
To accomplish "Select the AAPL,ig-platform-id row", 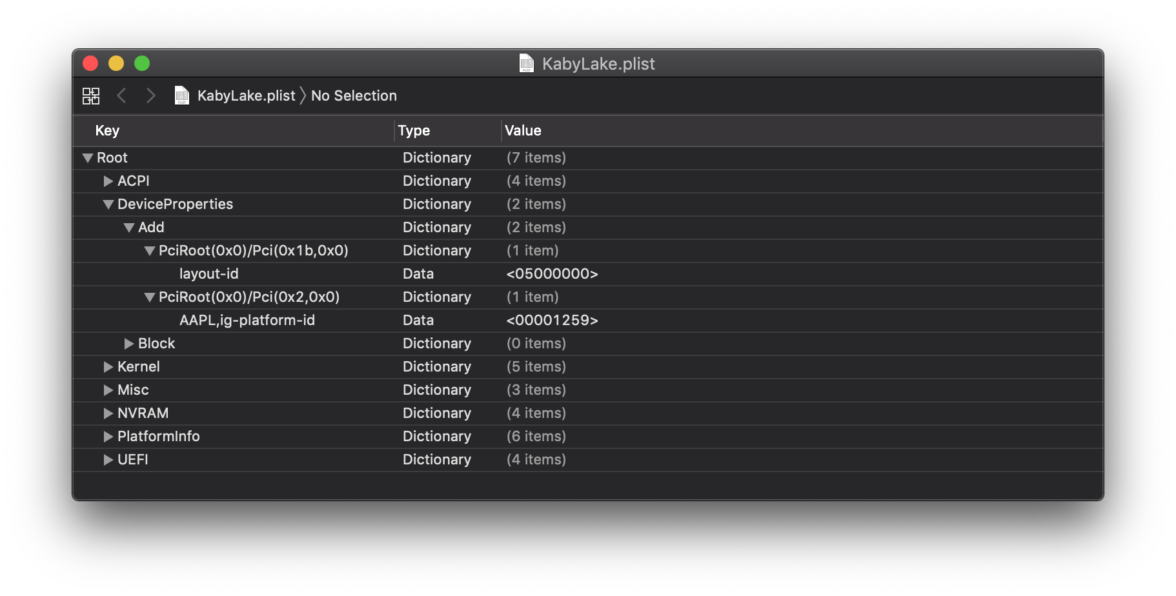I will pyautogui.click(x=248, y=320).
